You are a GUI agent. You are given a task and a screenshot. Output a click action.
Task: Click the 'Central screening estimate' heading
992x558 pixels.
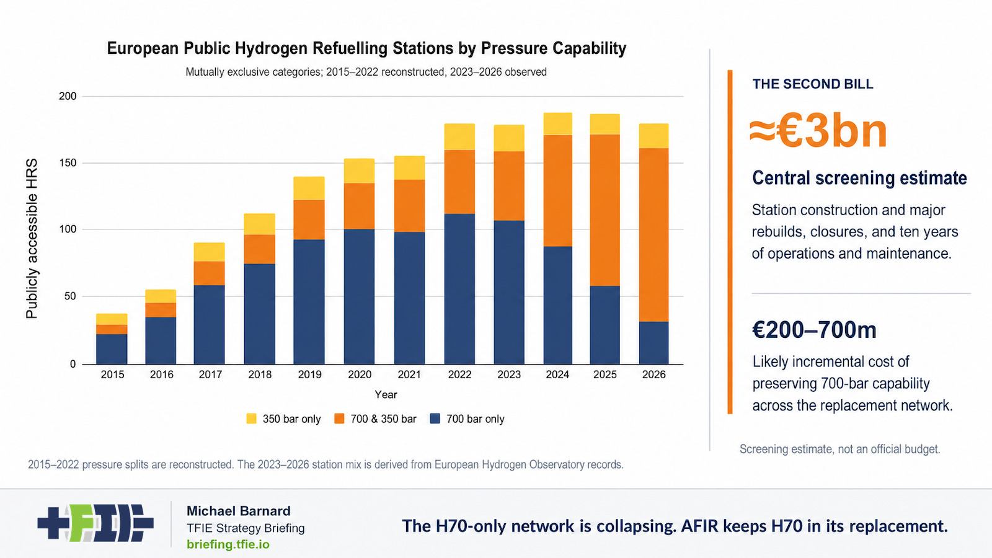pos(859,179)
